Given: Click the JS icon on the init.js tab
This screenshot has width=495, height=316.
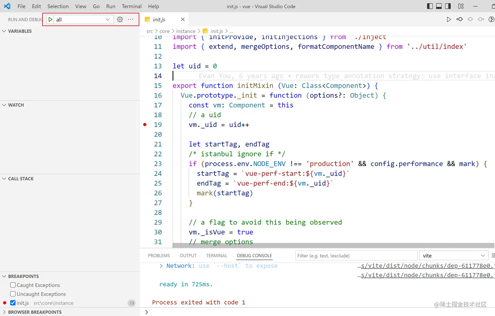Looking at the screenshot, I should pos(147,20).
